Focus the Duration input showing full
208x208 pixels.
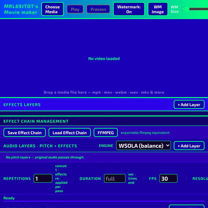(x=115, y=179)
